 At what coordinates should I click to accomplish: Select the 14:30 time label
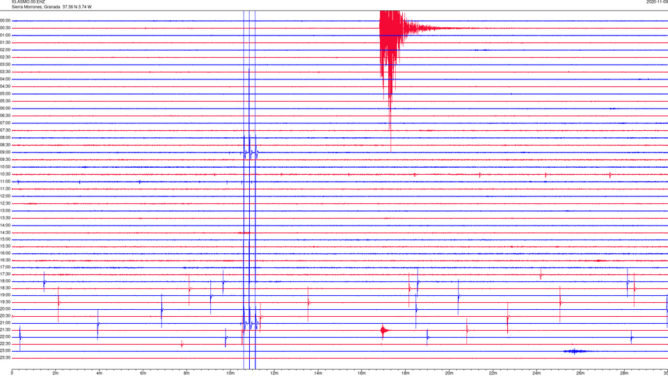tap(5, 233)
